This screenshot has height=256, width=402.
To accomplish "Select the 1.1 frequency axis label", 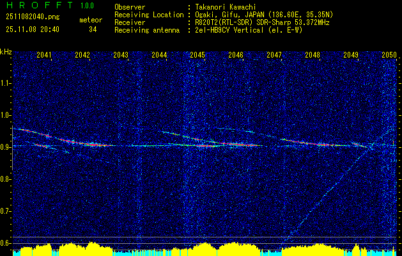I will 6,83.
